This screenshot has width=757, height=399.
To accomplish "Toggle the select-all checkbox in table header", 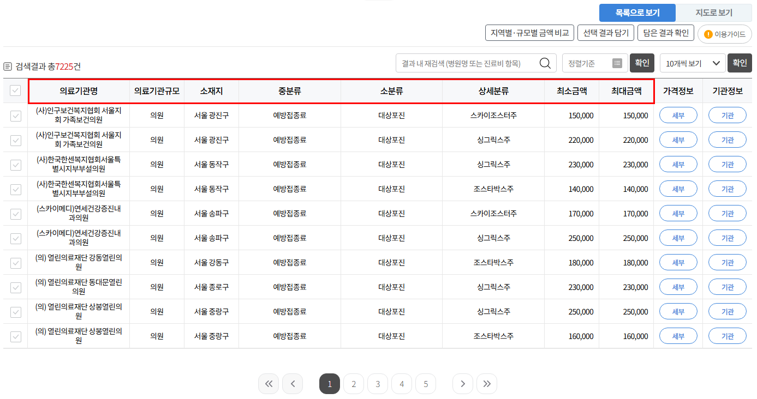I will coord(15,90).
